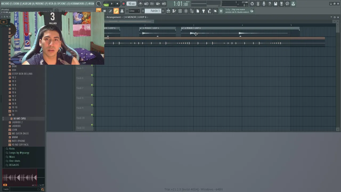Click the microphone one-click recording icon
The image size is (341, 192).
coord(264,4)
